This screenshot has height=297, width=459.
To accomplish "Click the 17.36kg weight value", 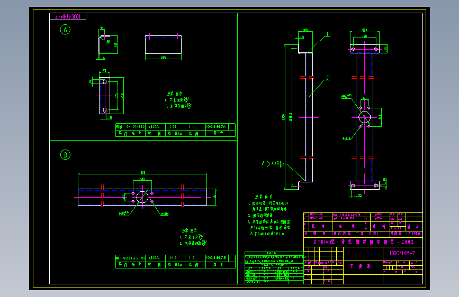I will [413, 234].
